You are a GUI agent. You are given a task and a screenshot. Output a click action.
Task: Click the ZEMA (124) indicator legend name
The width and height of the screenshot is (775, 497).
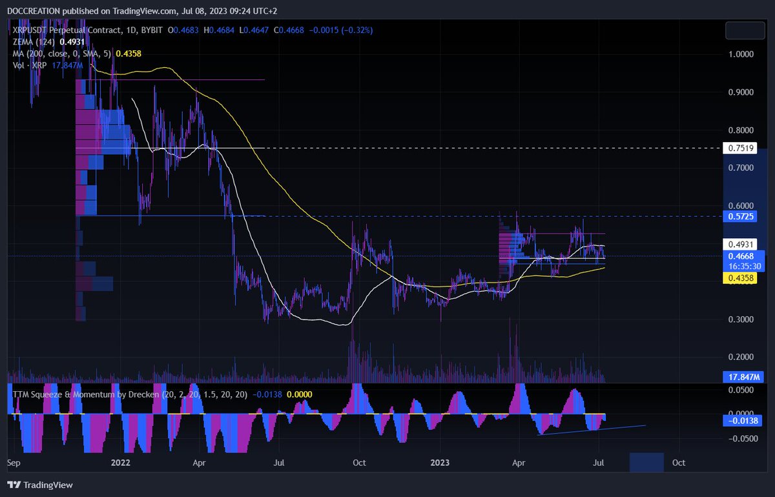click(34, 41)
